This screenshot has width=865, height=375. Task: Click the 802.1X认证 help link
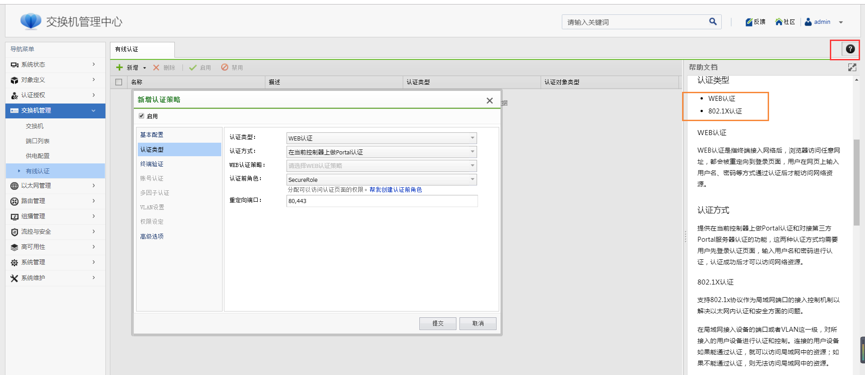coord(725,111)
